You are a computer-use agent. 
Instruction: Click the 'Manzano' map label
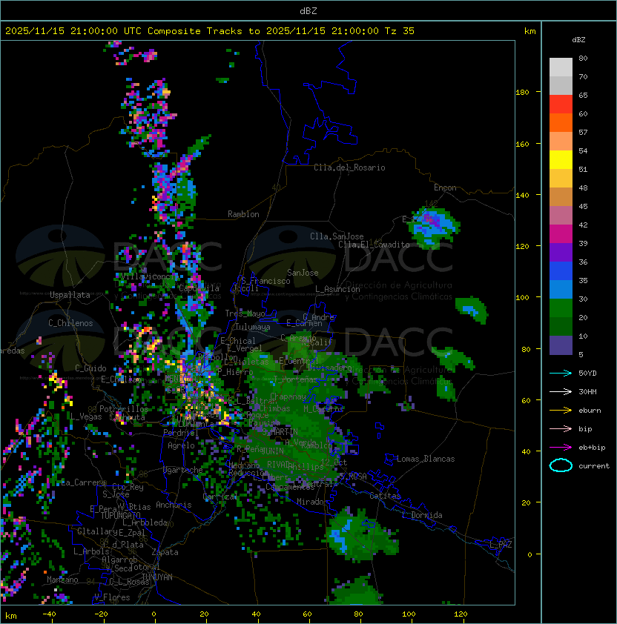pyautogui.click(x=62, y=580)
